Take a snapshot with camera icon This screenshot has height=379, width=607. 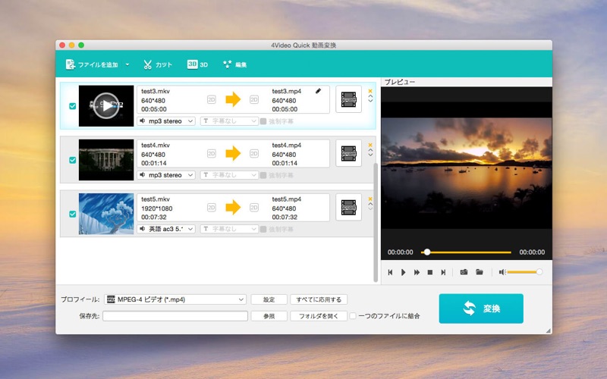point(464,272)
